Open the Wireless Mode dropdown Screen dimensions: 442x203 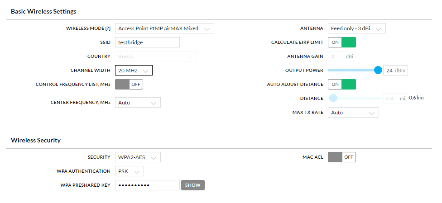(164, 28)
